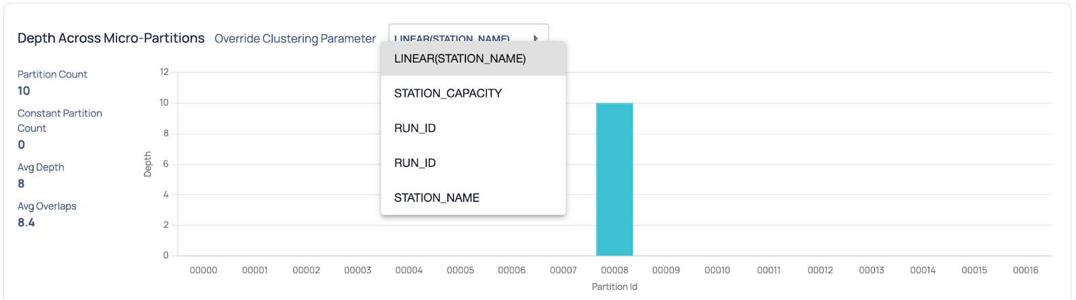Click the Partition Count value 10

[x=24, y=91]
